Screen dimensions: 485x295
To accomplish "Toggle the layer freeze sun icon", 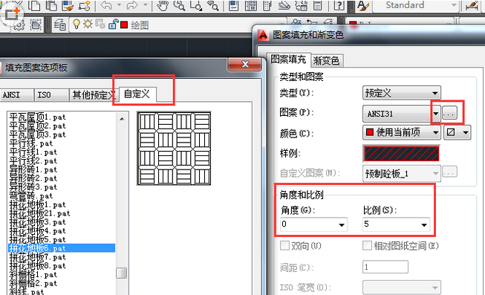I will pos(88,24).
